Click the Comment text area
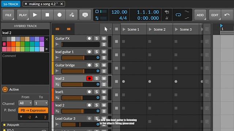The image size is (234, 131). [x=25, y=69]
